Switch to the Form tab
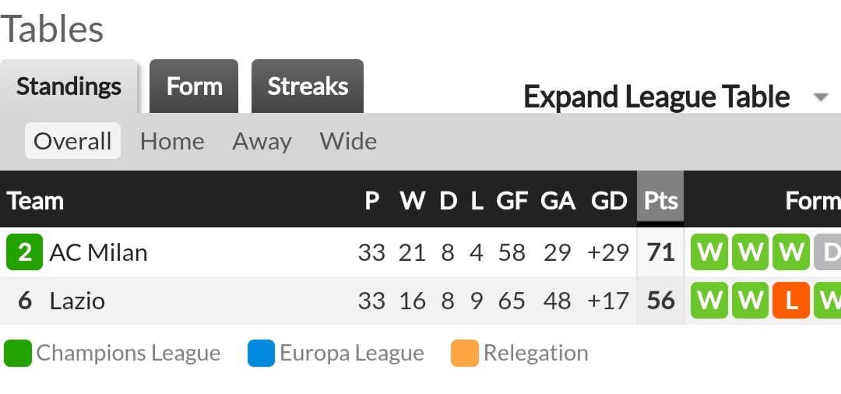Image resolution: width=841 pixels, height=394 pixels. pyautogui.click(x=194, y=86)
